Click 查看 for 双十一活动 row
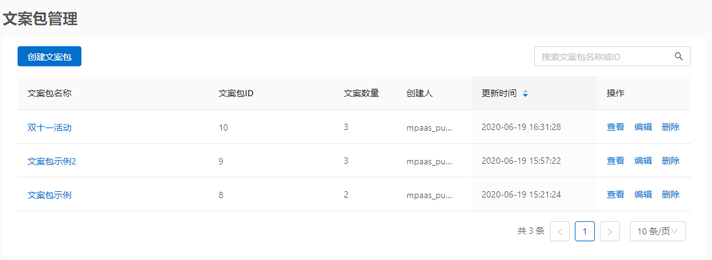 click(616, 127)
